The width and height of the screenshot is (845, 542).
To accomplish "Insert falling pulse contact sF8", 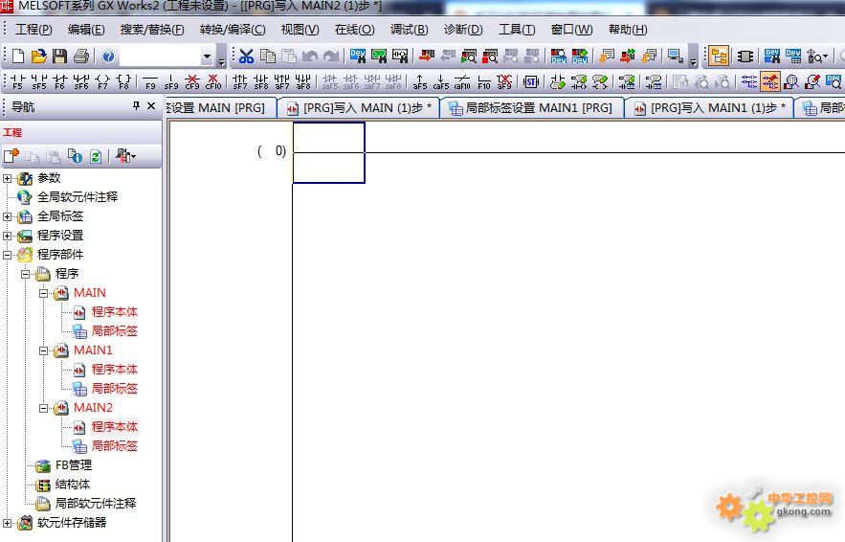I will [261, 81].
